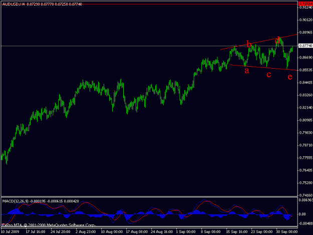Click price axis value 0.76435
313x235 pixels.
pos(305,170)
